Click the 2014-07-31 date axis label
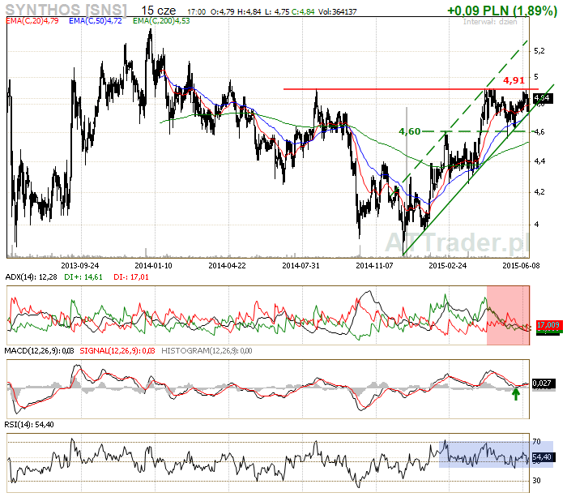The height and width of the screenshot is (497, 567). [x=301, y=266]
